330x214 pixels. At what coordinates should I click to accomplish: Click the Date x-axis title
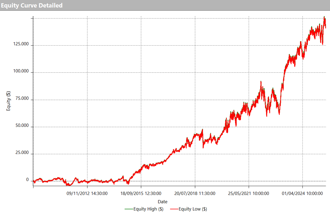[162, 202]
